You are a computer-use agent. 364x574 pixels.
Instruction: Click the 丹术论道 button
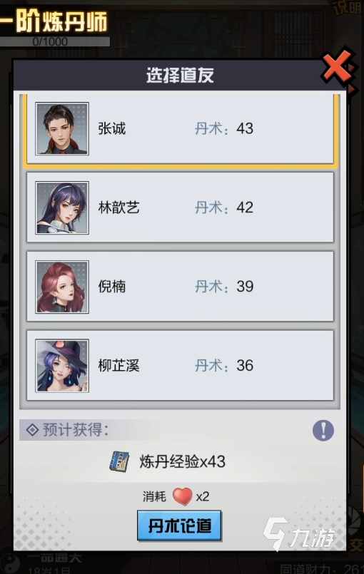pyautogui.click(x=179, y=526)
